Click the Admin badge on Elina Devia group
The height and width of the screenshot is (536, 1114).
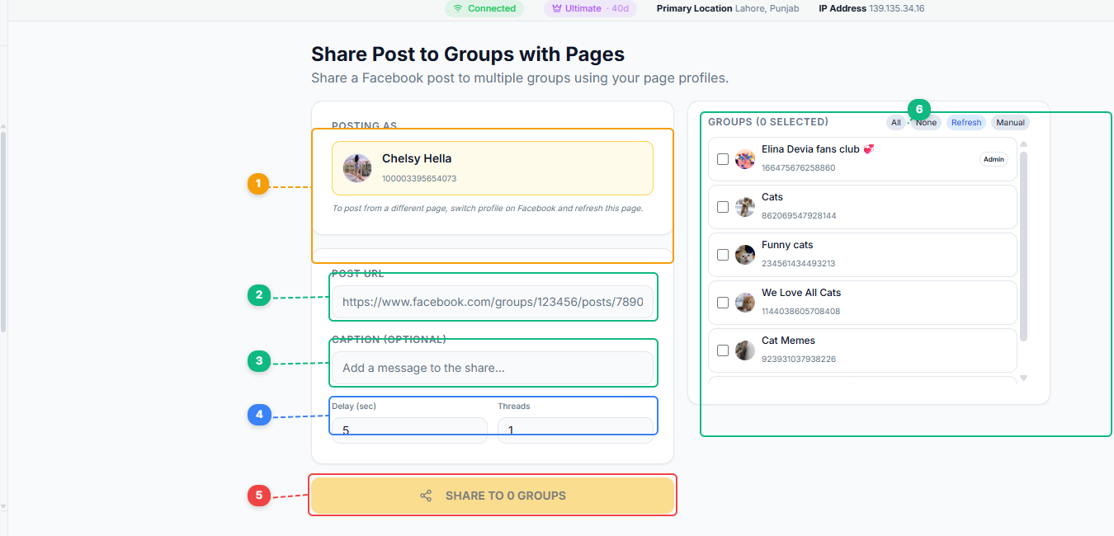click(x=994, y=159)
